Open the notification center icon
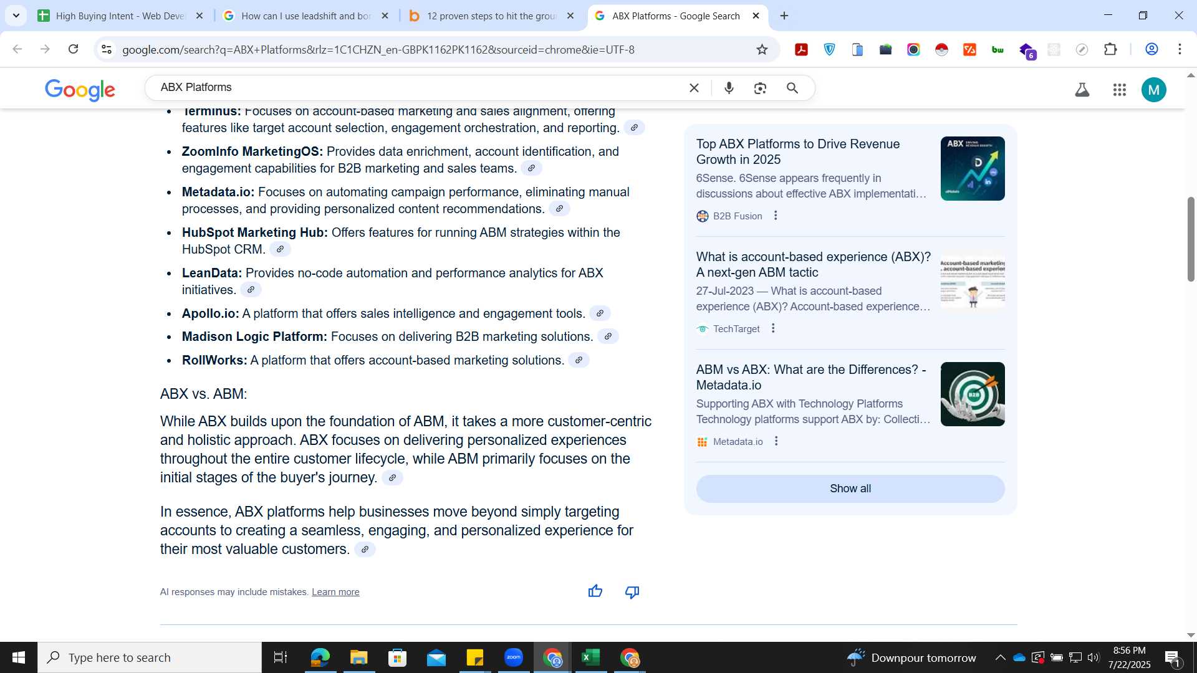 click(x=1172, y=657)
